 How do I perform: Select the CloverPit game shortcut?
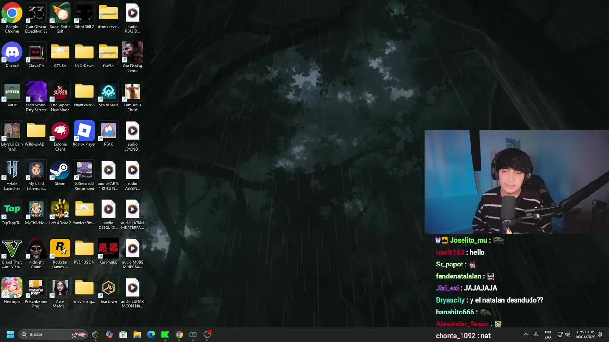point(36,56)
